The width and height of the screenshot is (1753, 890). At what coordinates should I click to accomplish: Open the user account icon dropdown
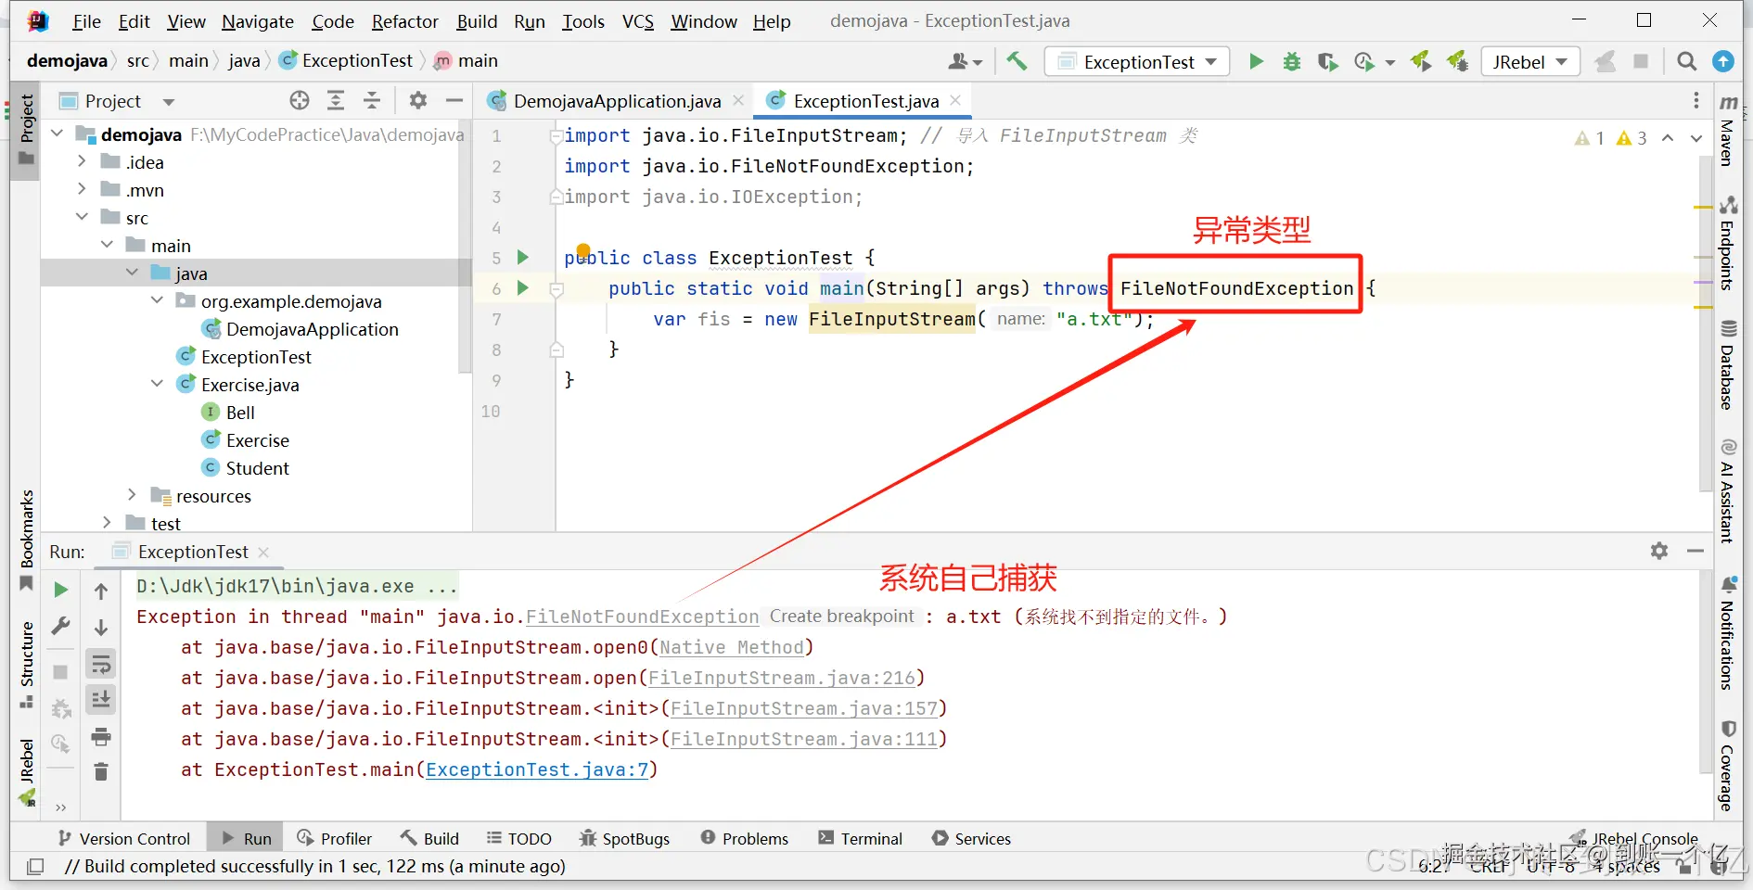(965, 61)
